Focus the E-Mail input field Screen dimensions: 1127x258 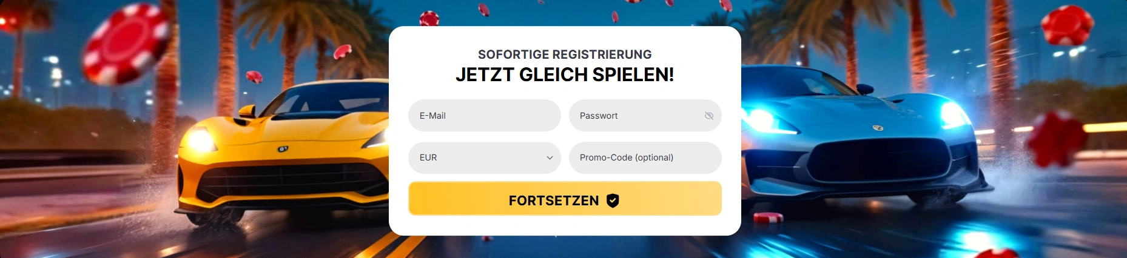click(484, 116)
